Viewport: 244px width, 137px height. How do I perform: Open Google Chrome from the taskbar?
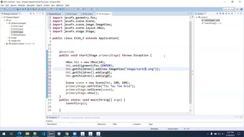coord(67,134)
